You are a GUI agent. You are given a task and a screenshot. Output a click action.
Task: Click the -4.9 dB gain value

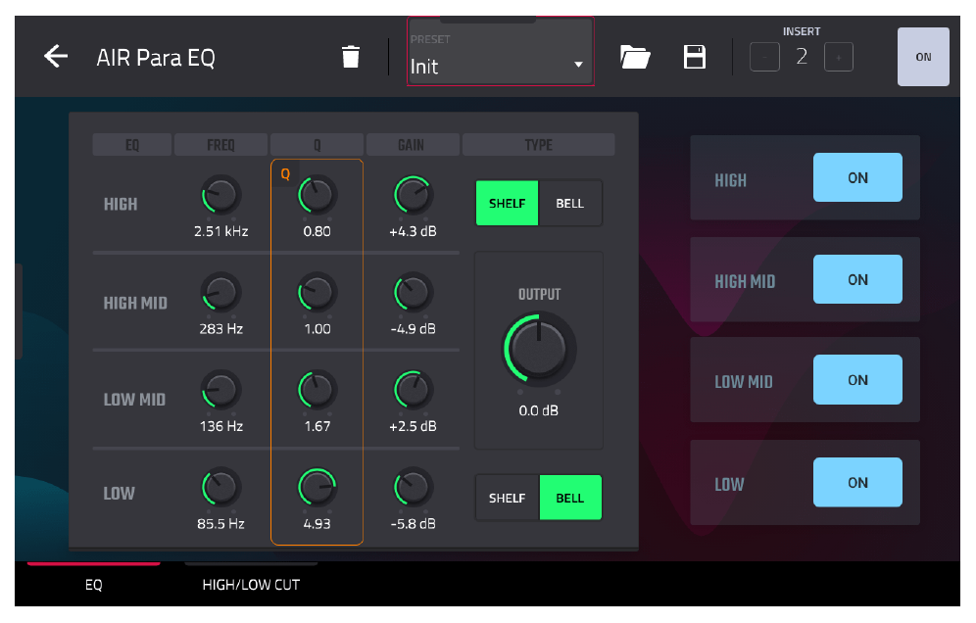[413, 328]
